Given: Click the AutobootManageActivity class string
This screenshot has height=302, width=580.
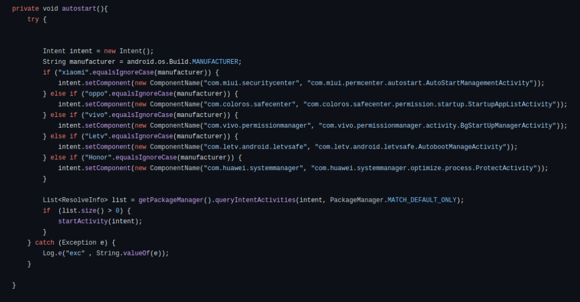Looking at the screenshot, I should 412,147.
